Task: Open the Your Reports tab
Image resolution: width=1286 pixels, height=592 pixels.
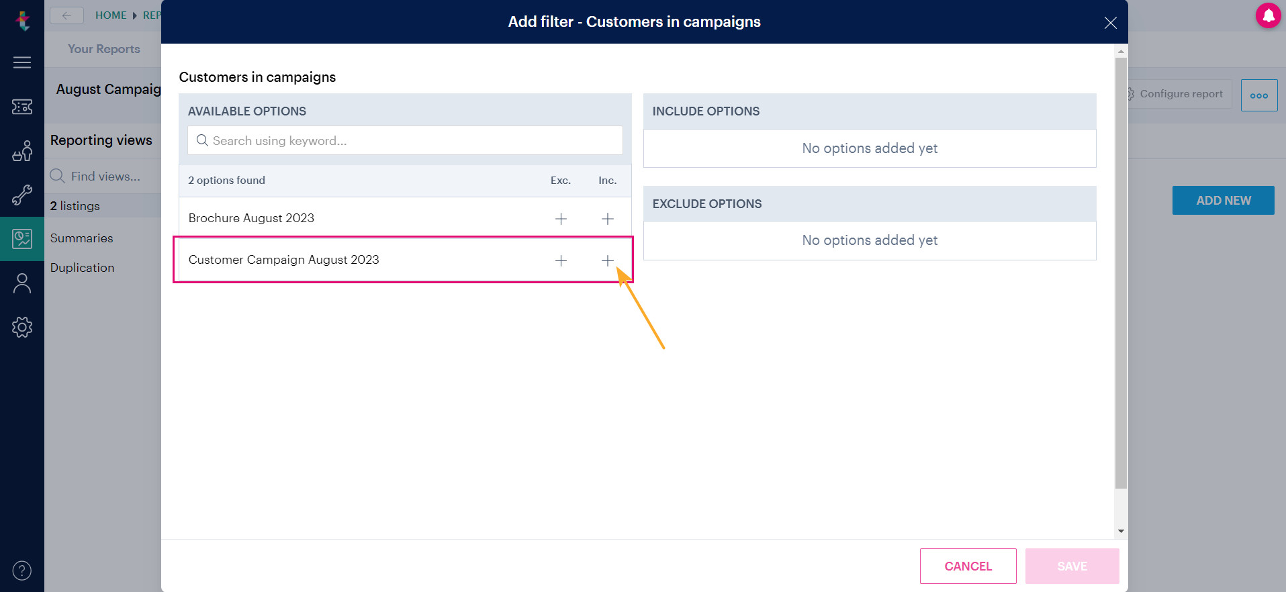Action: 104,49
